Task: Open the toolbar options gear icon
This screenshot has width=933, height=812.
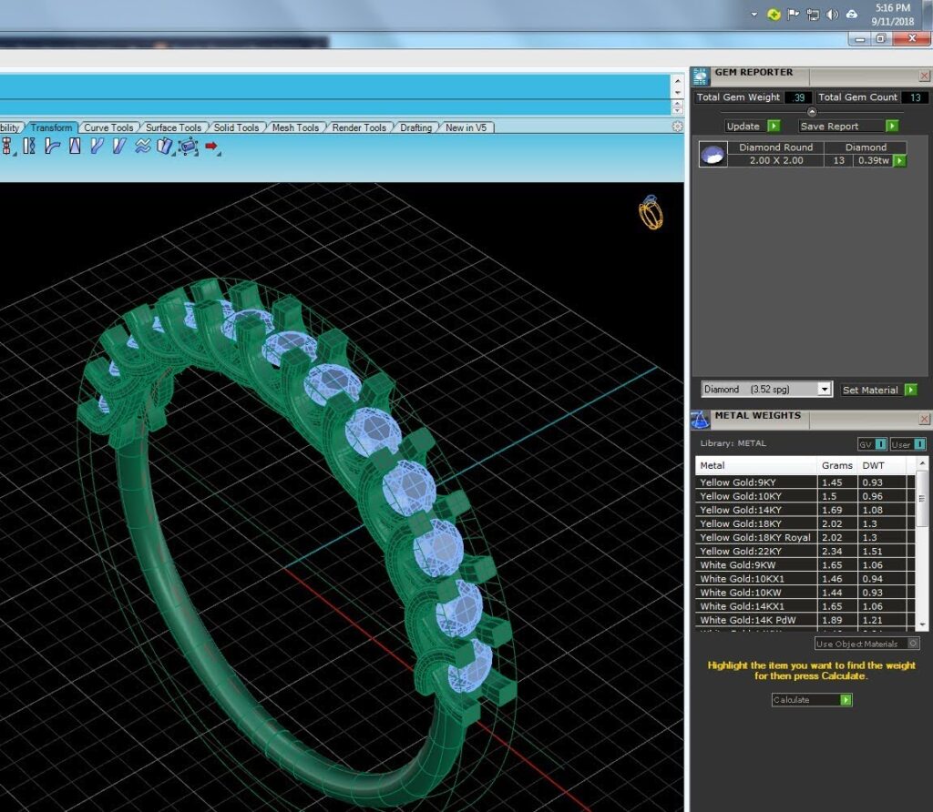Action: pos(677,127)
